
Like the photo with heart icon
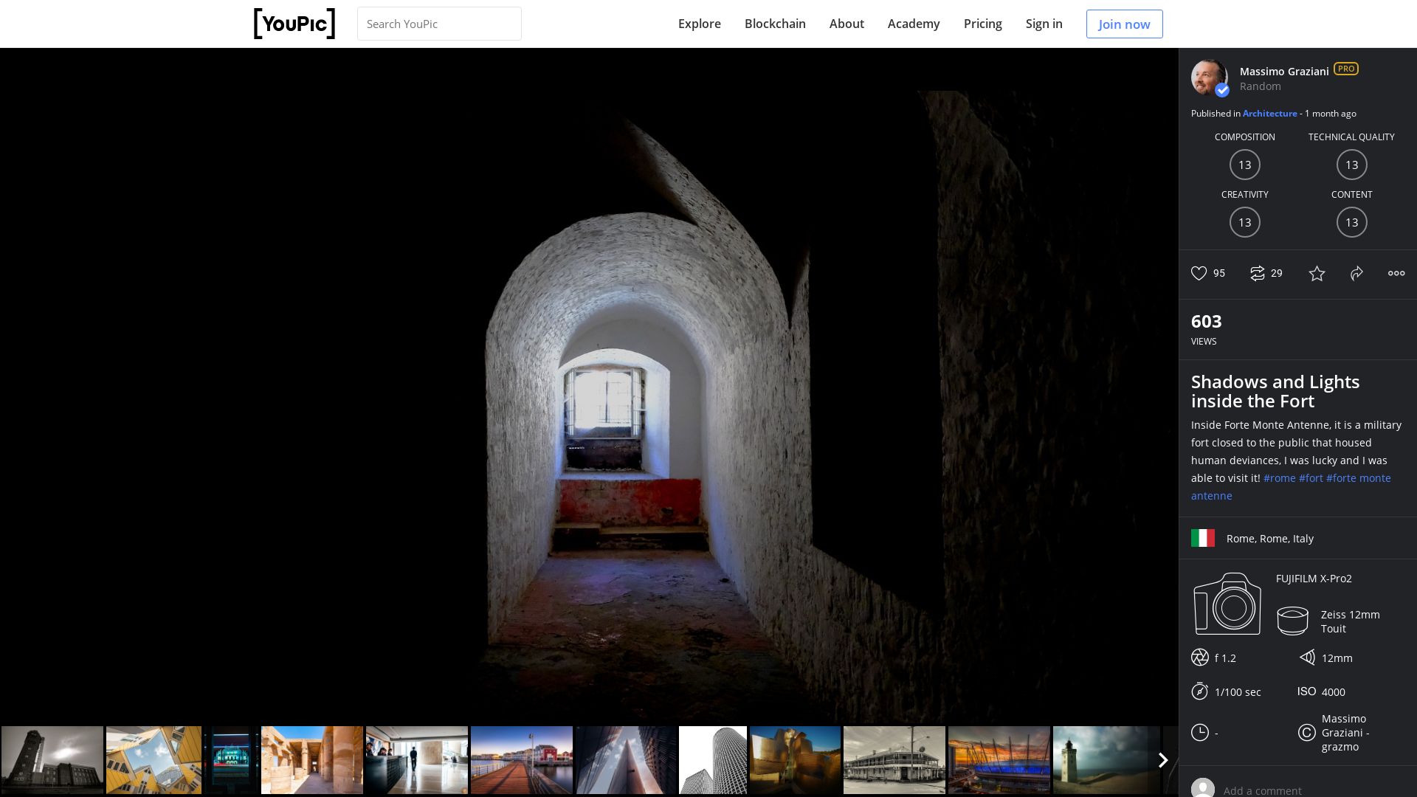[x=1199, y=273]
